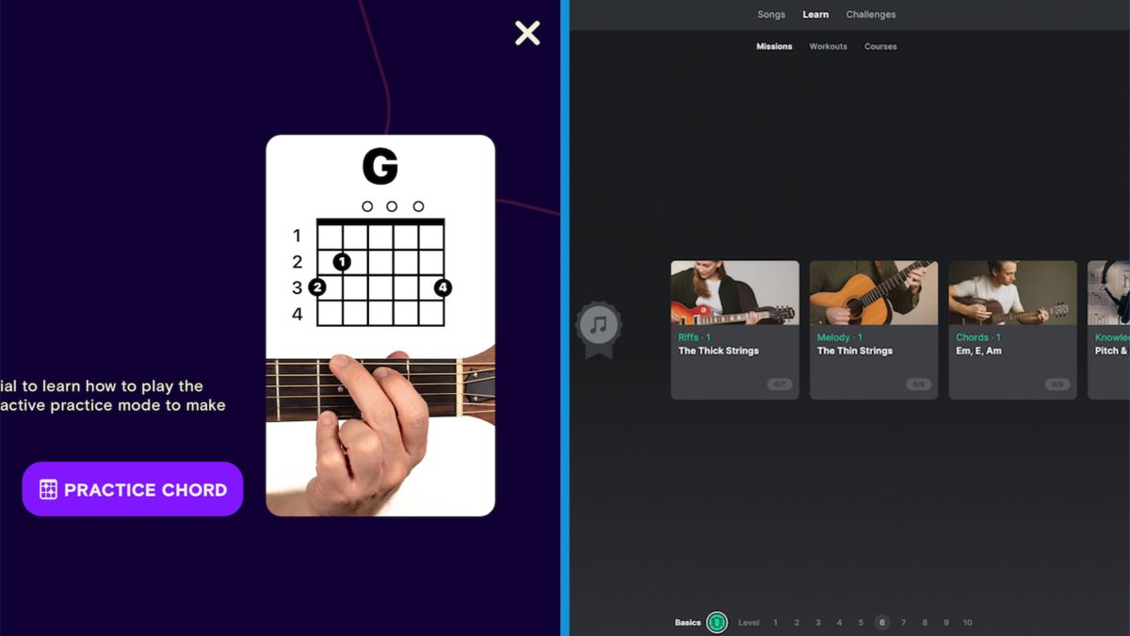Select Level 10 at the bottom
This screenshot has height=636, width=1130.
point(967,622)
